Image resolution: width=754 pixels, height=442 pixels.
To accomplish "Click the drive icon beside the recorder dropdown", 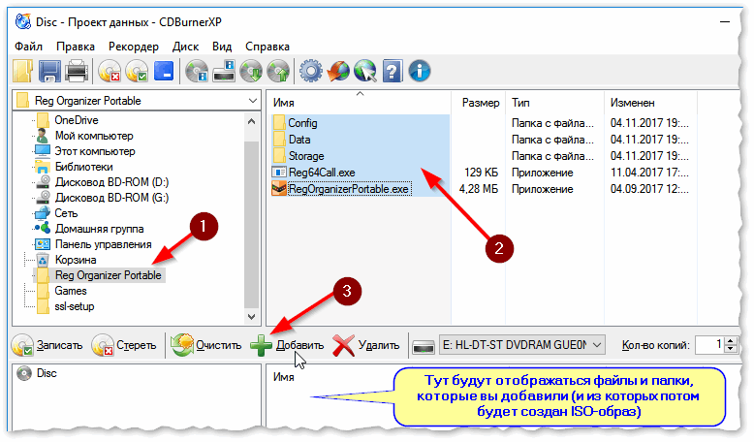I will [424, 345].
